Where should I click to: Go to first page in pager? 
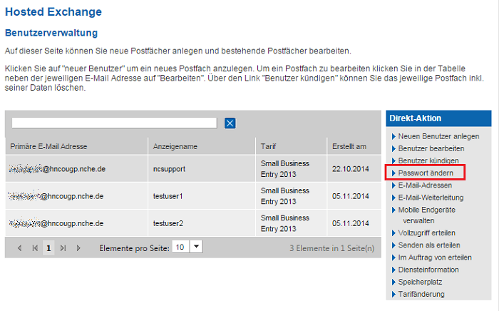(x=34, y=248)
